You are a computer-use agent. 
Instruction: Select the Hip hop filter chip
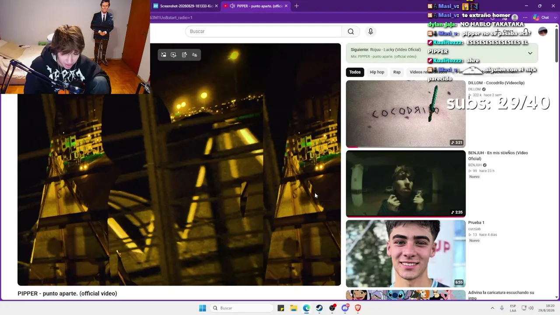[x=377, y=72]
